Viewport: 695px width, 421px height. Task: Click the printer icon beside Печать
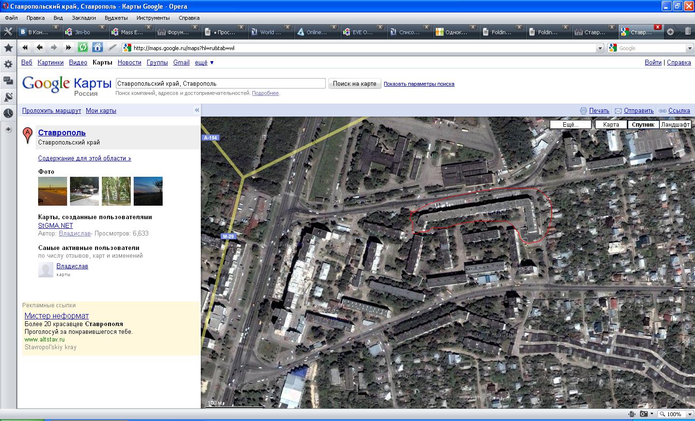tap(584, 111)
